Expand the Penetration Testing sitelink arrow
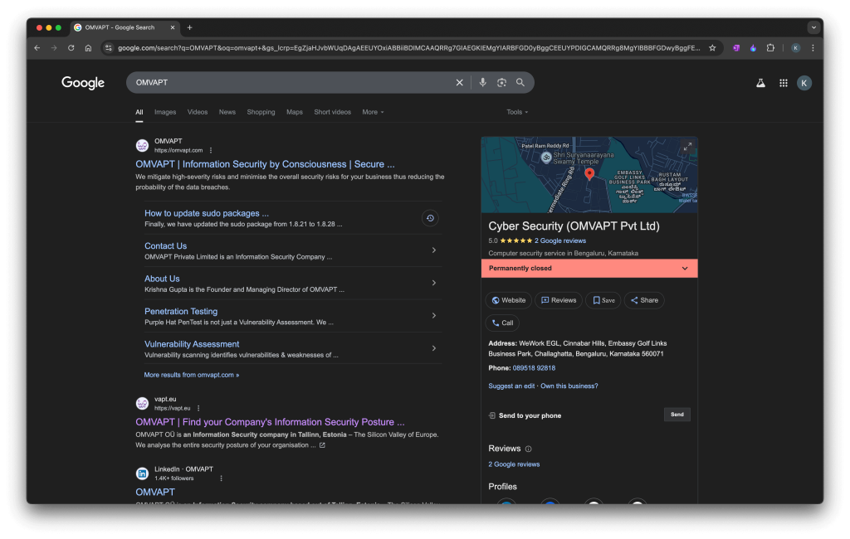 pos(433,316)
